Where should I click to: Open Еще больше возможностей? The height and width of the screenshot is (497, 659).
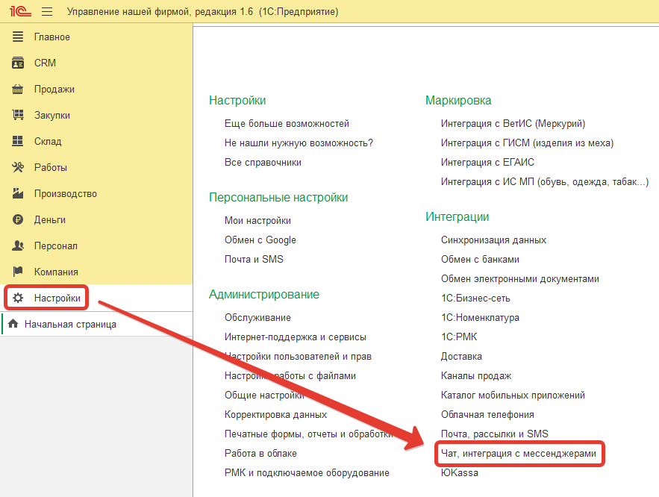click(287, 124)
